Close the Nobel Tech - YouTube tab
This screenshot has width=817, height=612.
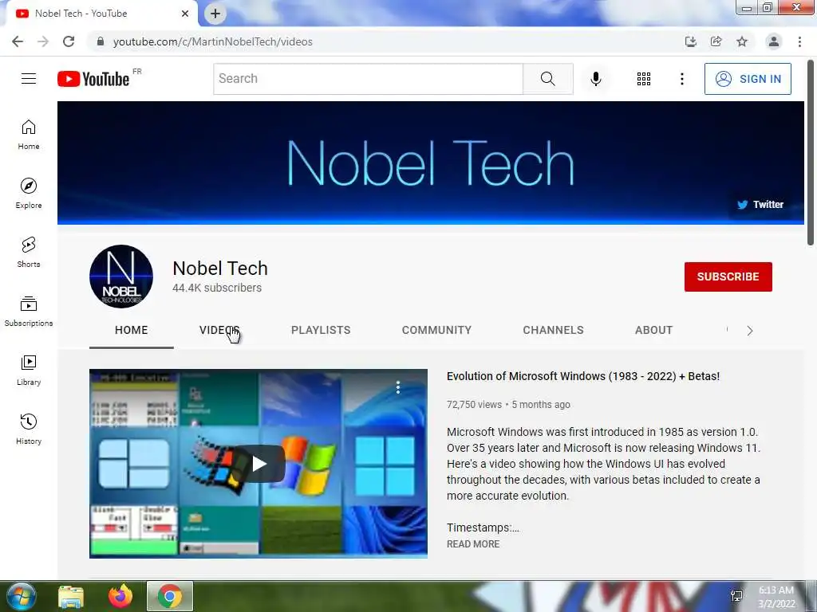[x=185, y=14]
